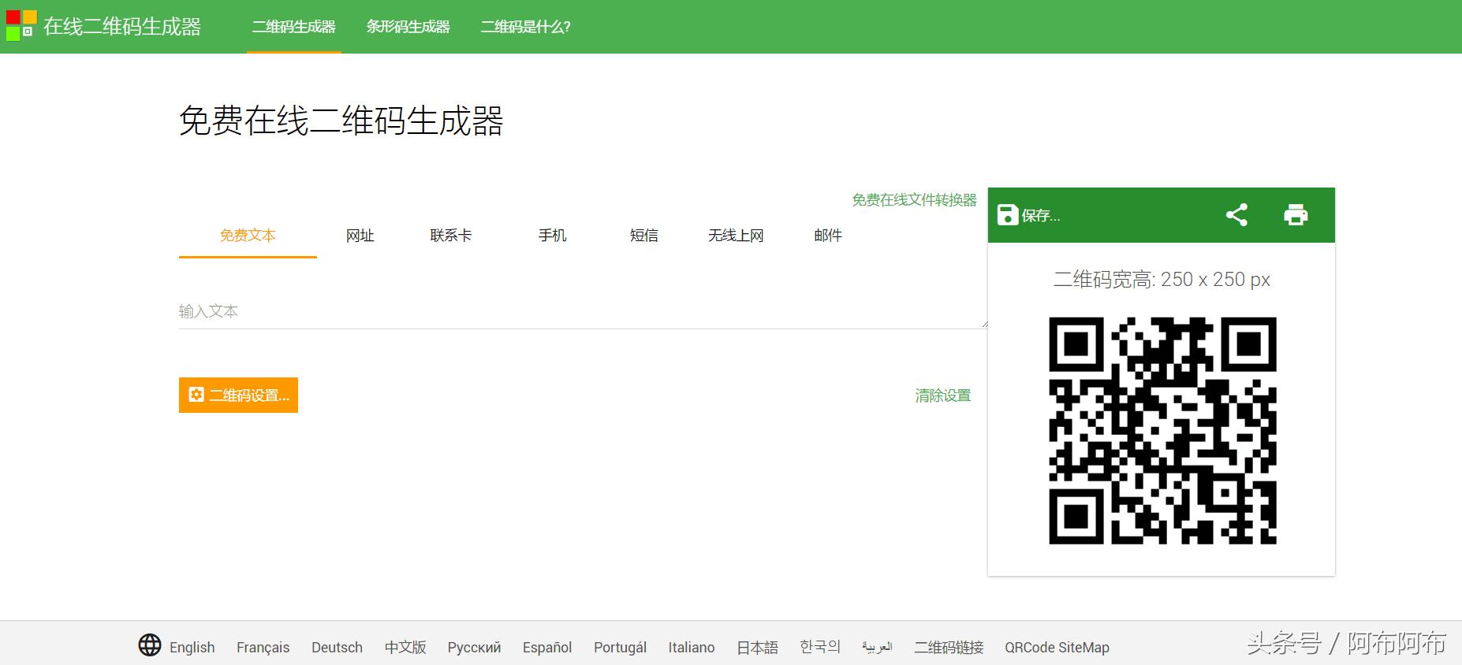
Task: Switch language to Русский
Action: tap(475, 647)
